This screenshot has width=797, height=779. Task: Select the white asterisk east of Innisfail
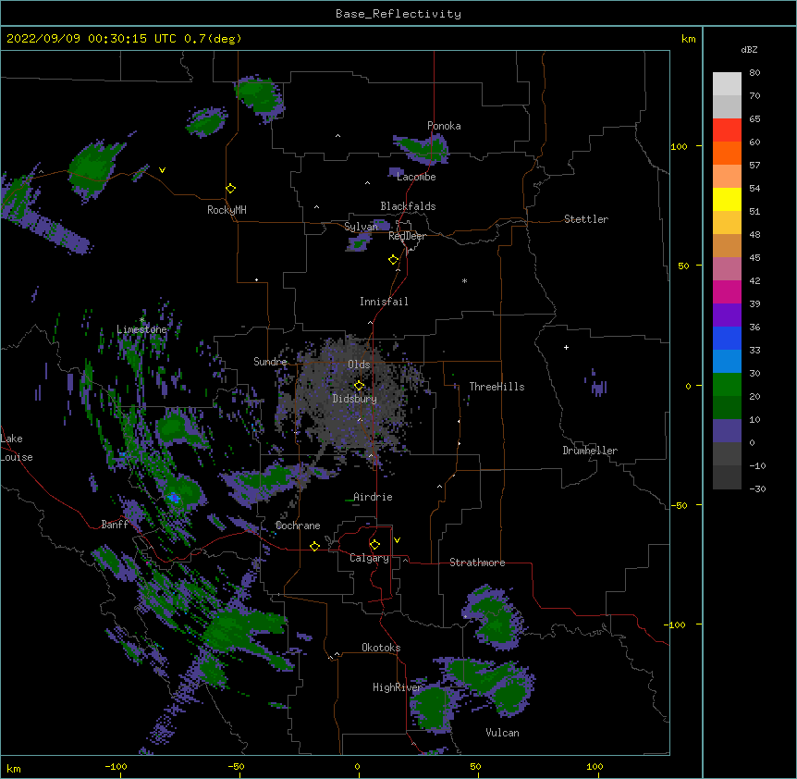pos(464,280)
